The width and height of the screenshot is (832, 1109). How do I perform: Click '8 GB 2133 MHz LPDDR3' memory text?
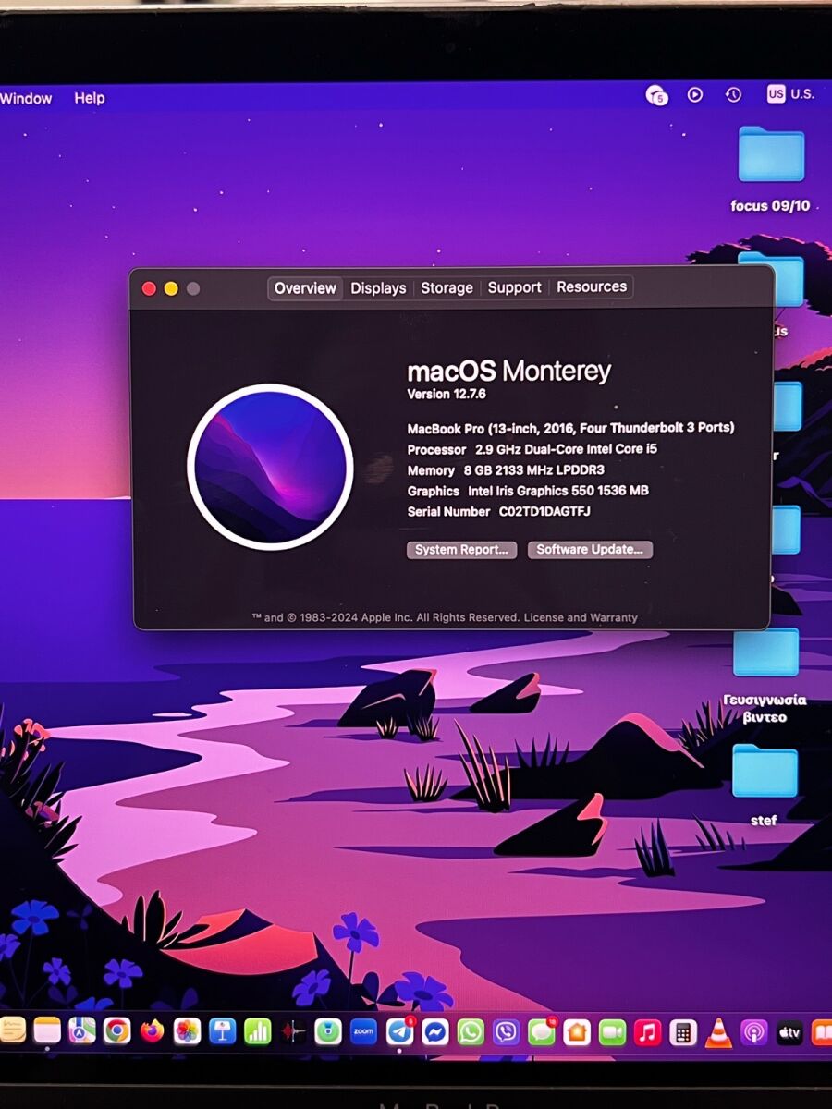point(534,470)
